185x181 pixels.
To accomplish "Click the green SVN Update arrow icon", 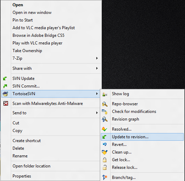I will (5, 79).
